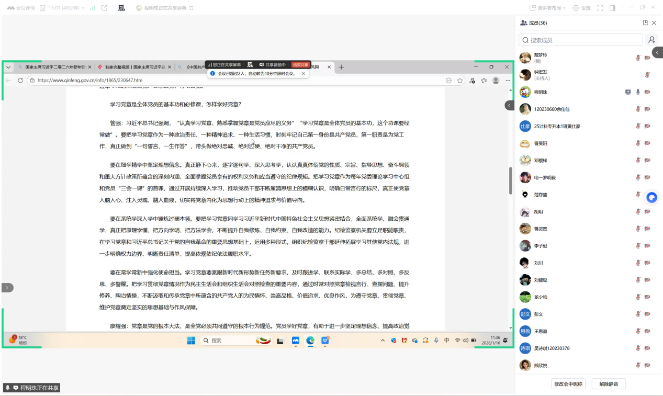Open 会议详情 meeting details
The image size is (663, 396).
coord(21,8)
